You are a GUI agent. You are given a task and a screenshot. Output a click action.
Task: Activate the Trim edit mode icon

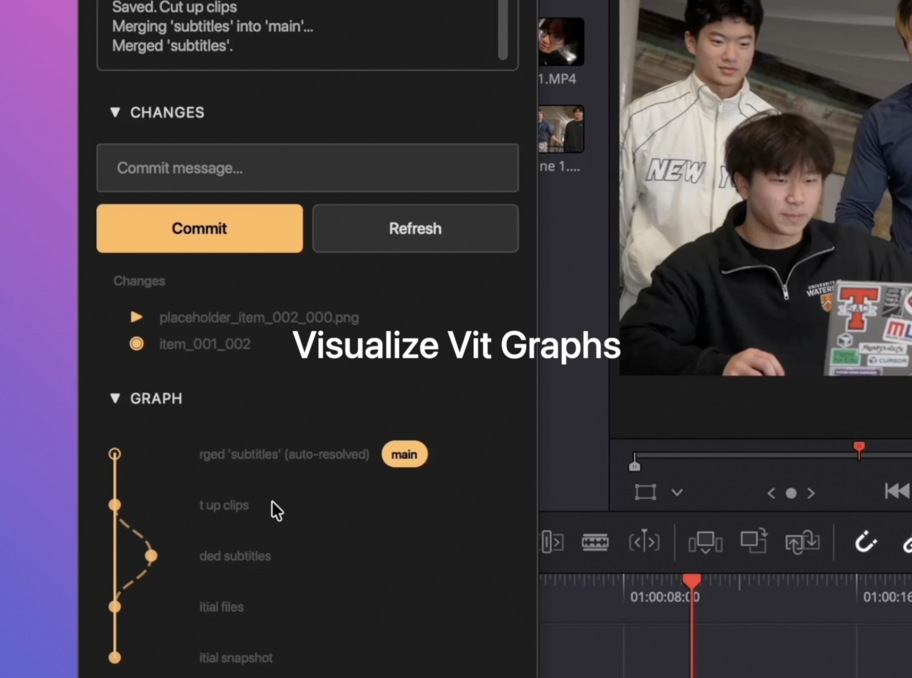click(x=552, y=542)
